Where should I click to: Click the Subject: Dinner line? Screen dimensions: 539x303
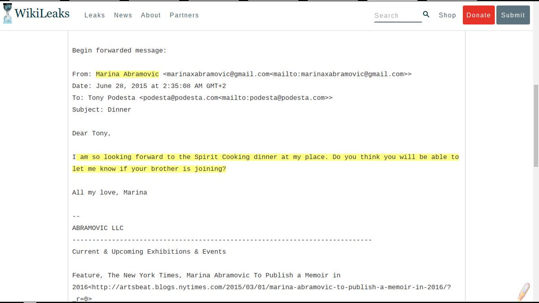pos(102,110)
